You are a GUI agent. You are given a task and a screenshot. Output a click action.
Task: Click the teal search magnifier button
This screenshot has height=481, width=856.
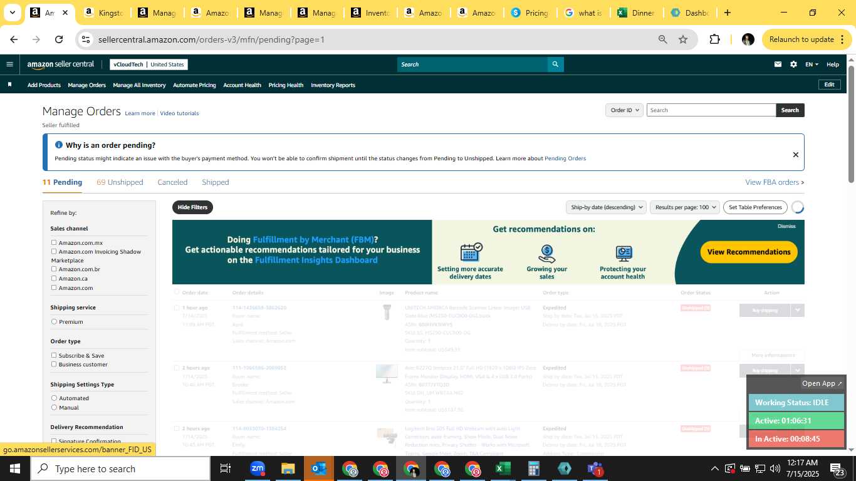[555, 65]
